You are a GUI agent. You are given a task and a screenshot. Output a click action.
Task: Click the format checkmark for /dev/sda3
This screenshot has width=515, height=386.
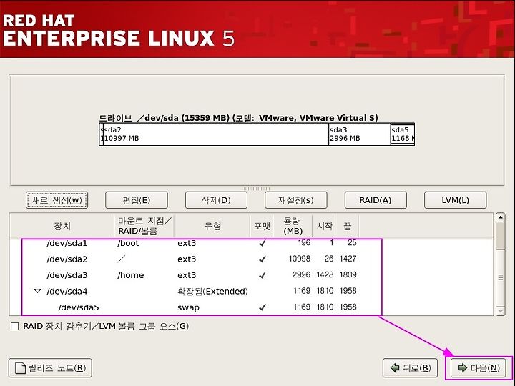click(262, 275)
